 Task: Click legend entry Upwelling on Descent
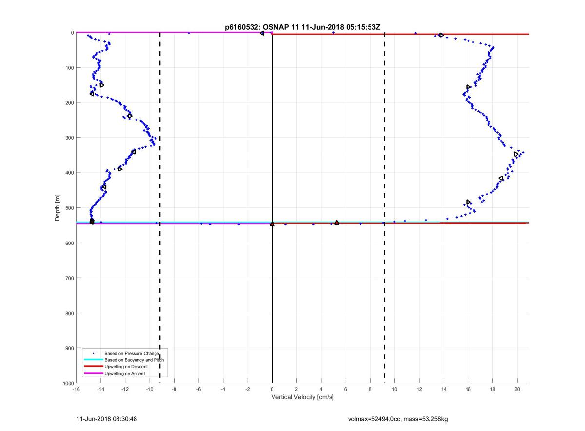[126, 366]
